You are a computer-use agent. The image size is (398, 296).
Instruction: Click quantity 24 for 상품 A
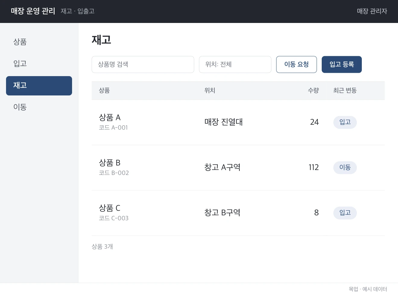pos(314,122)
